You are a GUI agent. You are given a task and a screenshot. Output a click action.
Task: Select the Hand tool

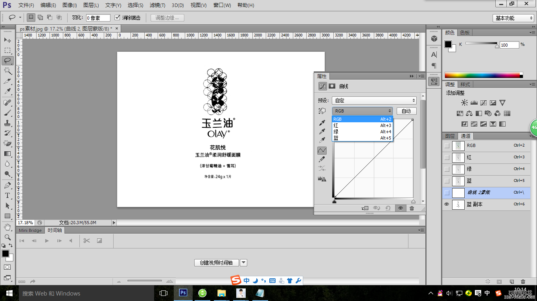click(x=7, y=227)
